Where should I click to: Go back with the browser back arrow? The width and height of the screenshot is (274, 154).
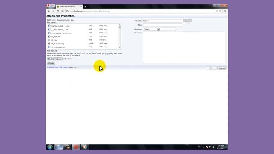point(49,11)
